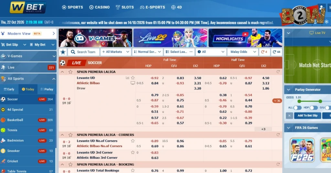
Task: Click the Parlay Generator clear X button
Action: coord(289,115)
